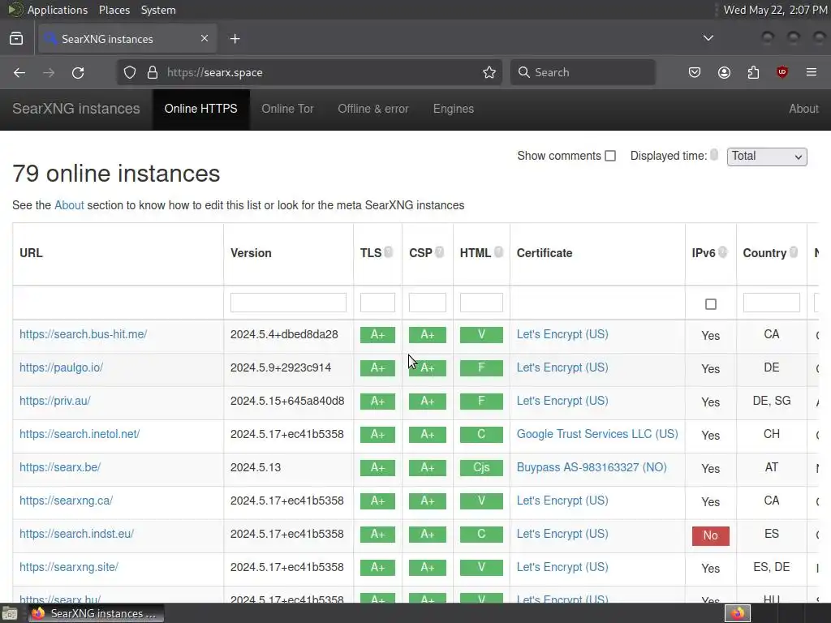The height and width of the screenshot is (623, 831).
Task: Open https://searxng.ca/ instance link
Action: [x=66, y=501]
